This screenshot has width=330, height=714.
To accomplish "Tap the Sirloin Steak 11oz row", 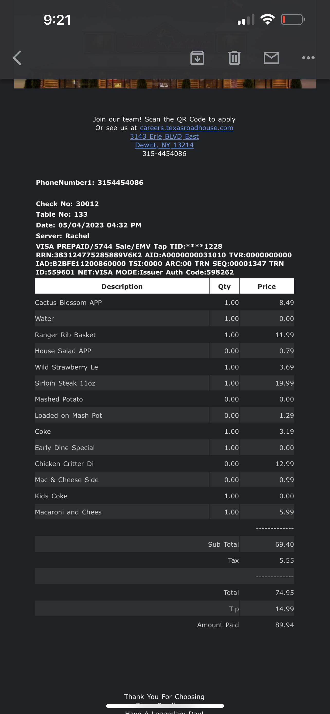I will click(x=65, y=383).
